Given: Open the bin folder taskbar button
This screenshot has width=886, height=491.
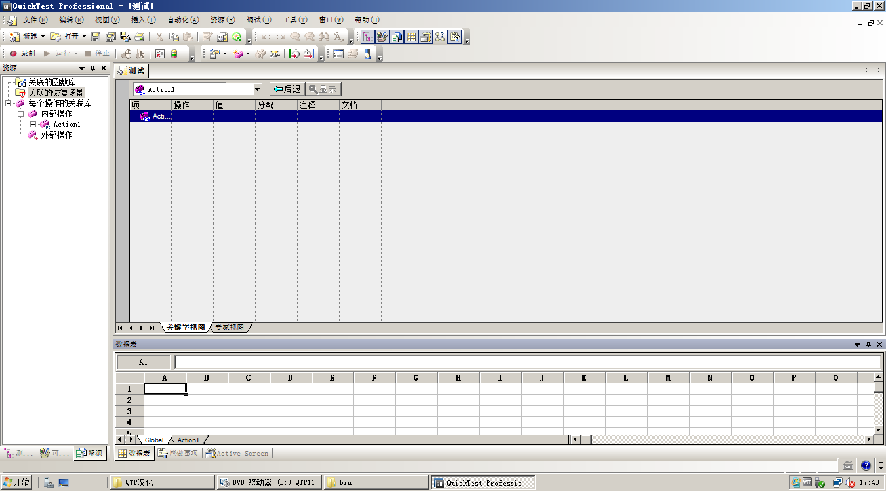Looking at the screenshot, I should 376,482.
